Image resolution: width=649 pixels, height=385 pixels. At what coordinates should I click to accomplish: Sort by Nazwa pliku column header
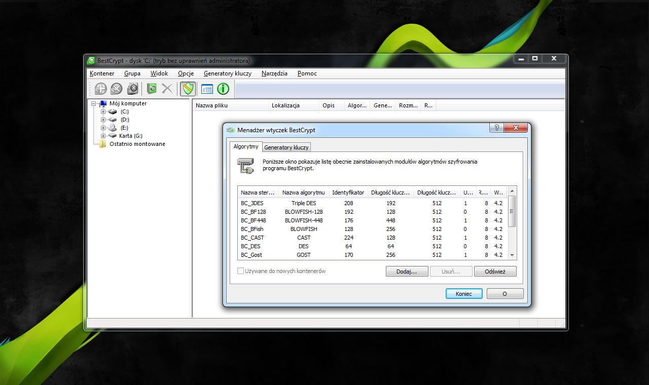tap(231, 105)
